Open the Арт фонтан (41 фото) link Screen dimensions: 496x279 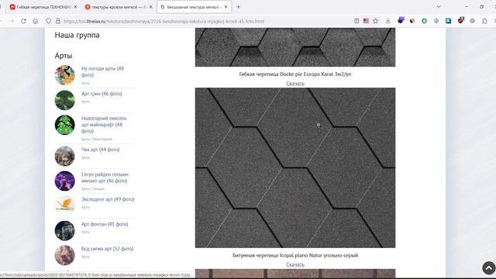pos(105,224)
